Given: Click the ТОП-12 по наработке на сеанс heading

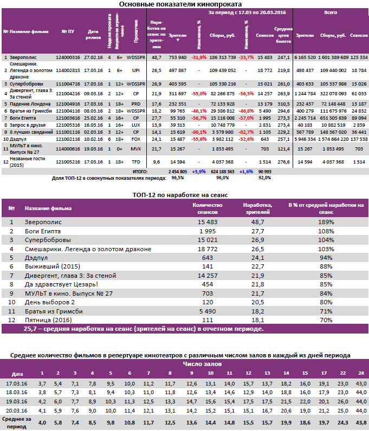Looking at the screenshot, I should pyautogui.click(x=184, y=194).
